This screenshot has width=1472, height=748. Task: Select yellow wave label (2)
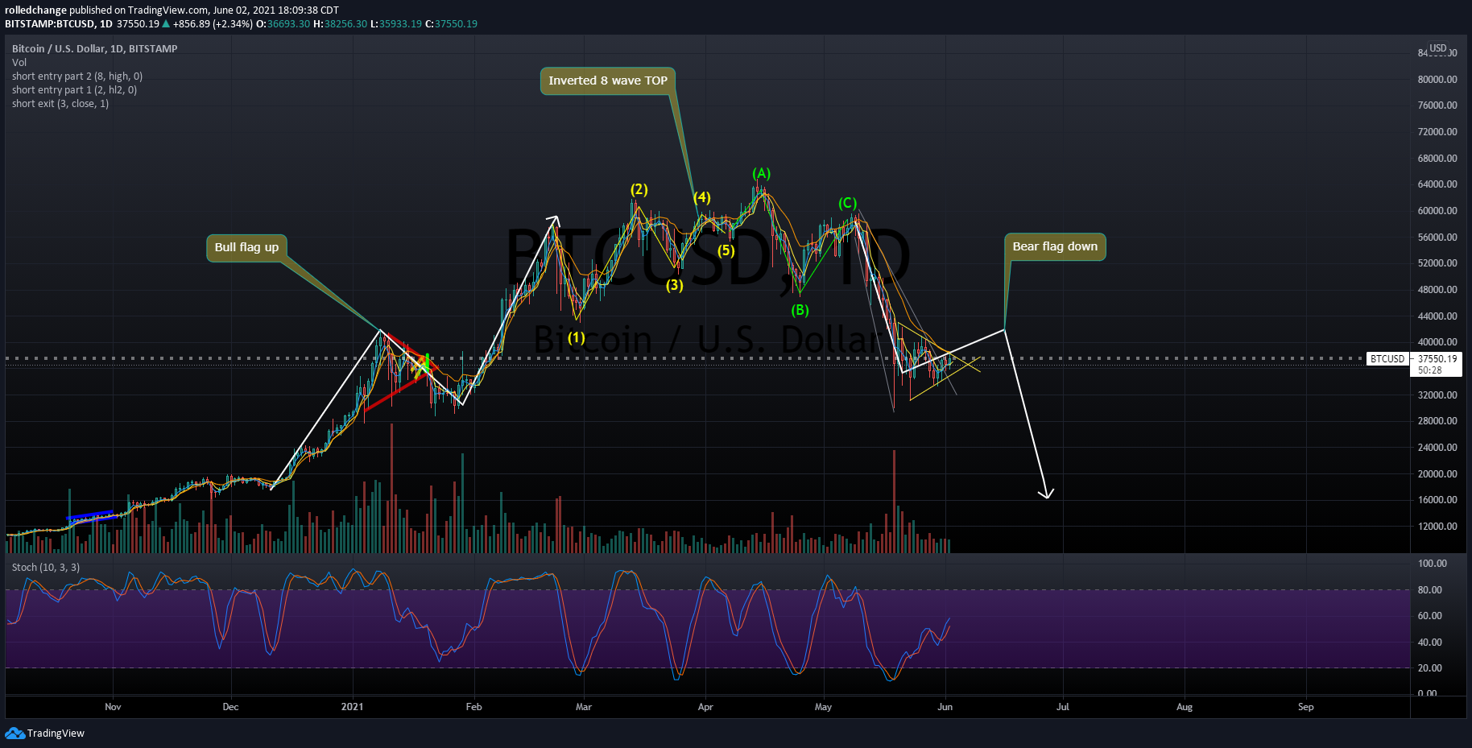(x=639, y=189)
